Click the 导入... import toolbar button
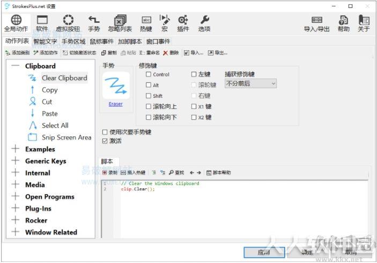This screenshot has height=263, width=377. [194, 53]
